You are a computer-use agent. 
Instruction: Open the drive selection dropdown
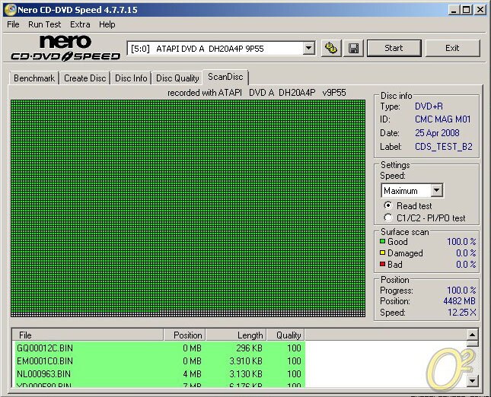[308, 48]
